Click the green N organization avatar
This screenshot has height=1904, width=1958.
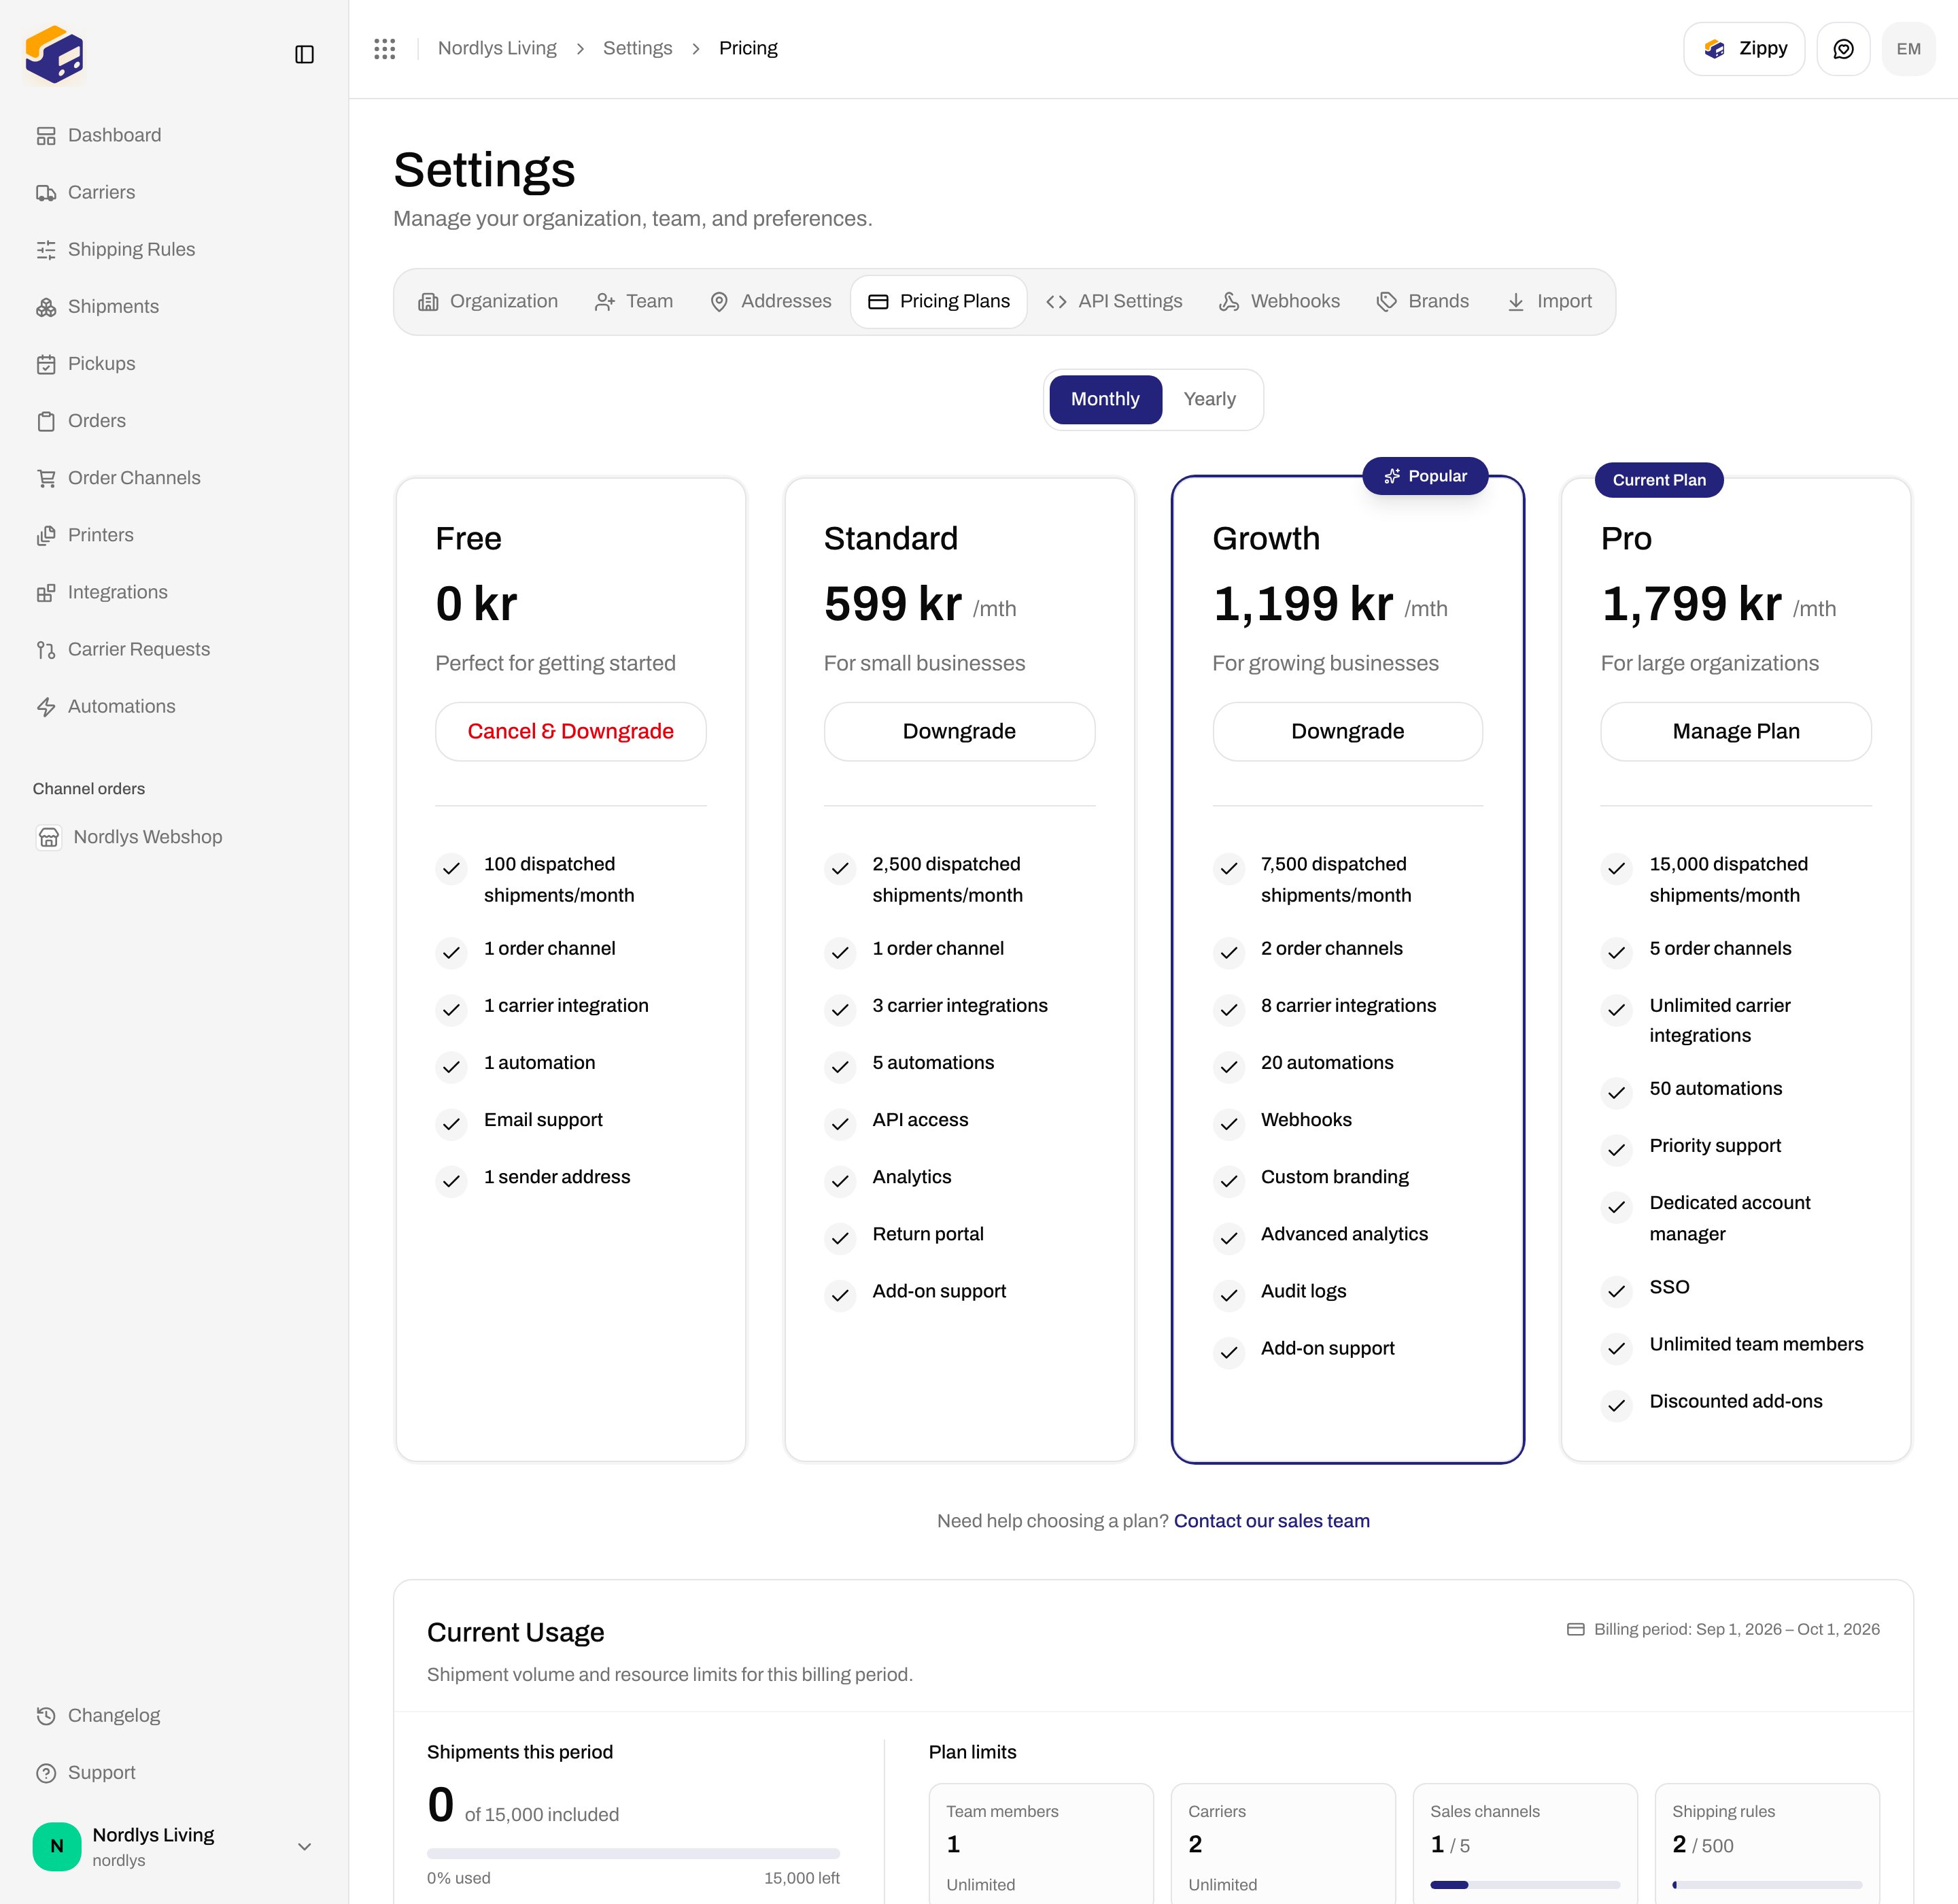(x=57, y=1846)
